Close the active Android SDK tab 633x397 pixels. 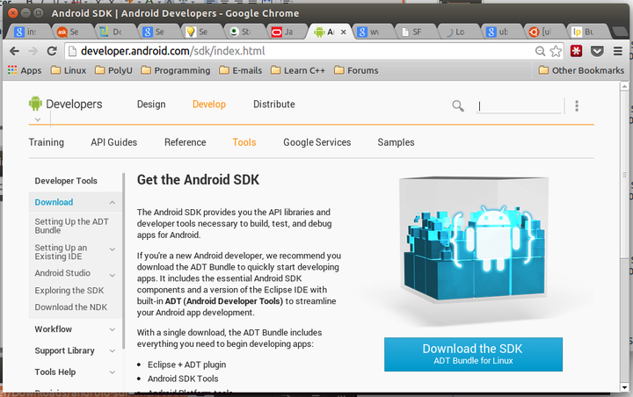(344, 32)
